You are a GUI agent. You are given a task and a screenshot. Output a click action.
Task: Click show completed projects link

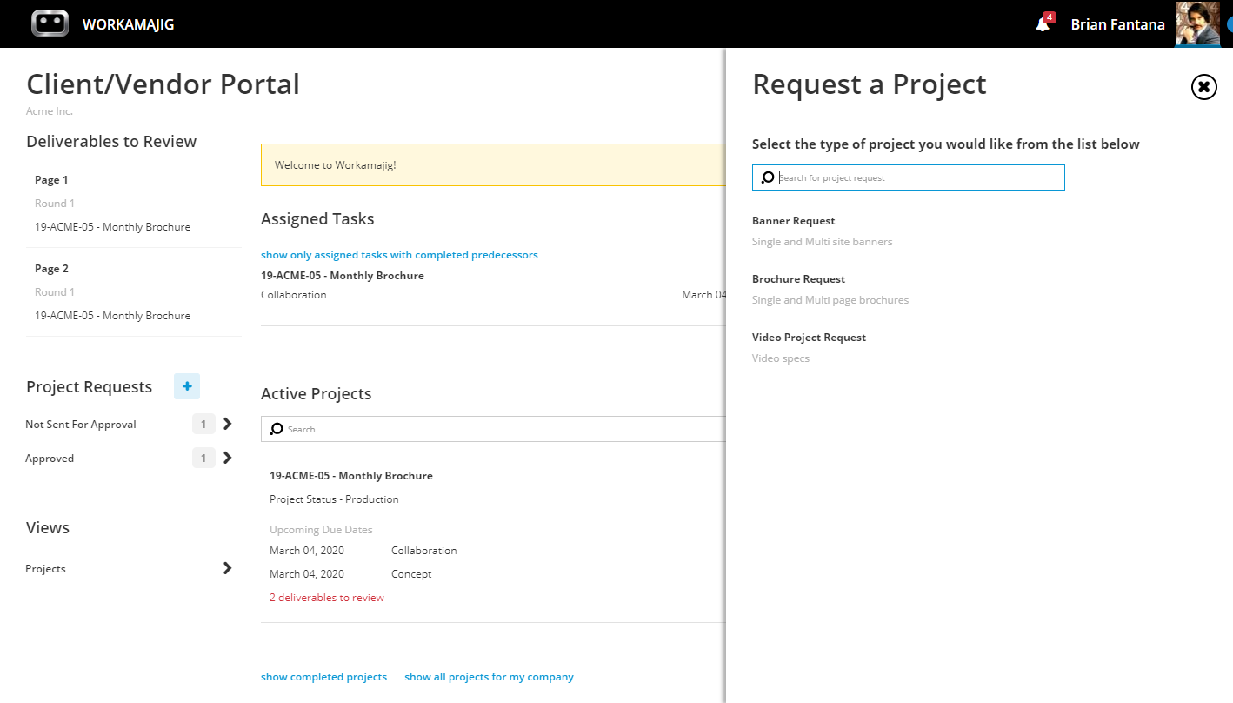click(x=323, y=677)
